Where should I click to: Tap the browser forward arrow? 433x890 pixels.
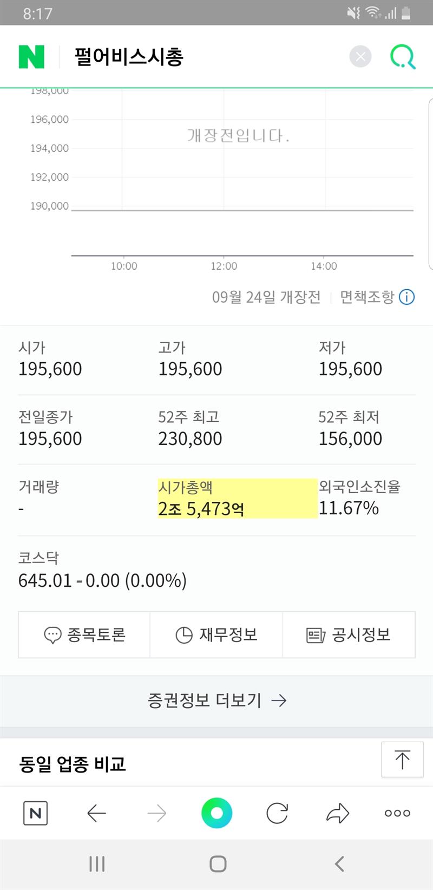[157, 813]
